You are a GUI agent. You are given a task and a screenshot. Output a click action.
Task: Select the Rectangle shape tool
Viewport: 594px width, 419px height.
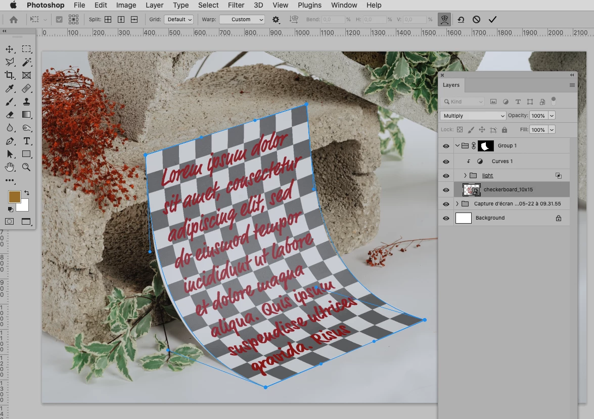point(26,154)
